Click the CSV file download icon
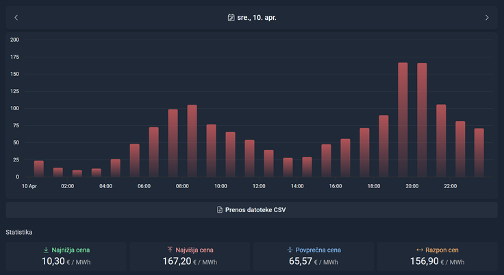This screenshot has width=504, height=275. coord(220,210)
